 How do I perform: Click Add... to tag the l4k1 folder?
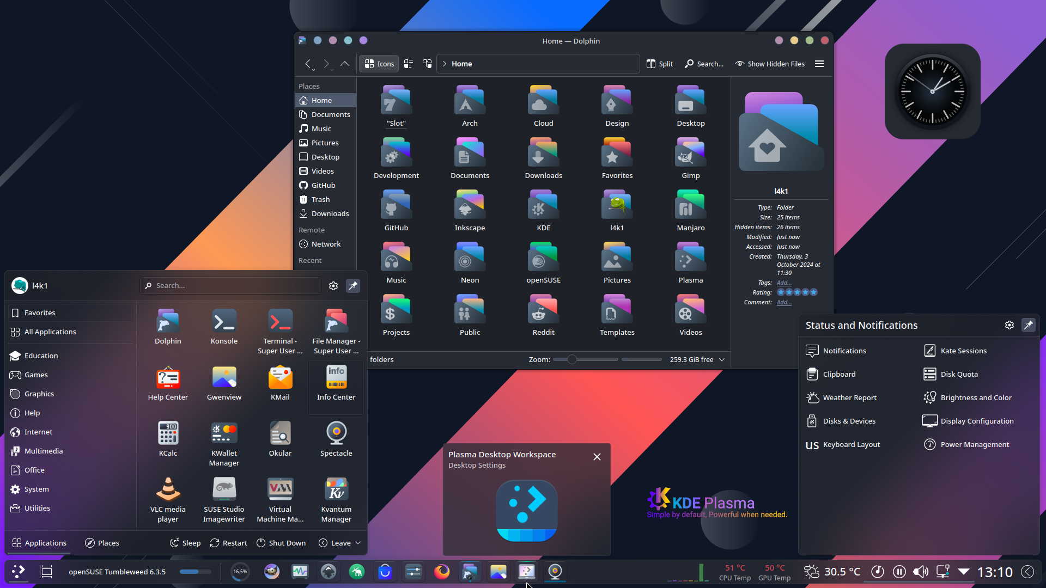point(783,283)
